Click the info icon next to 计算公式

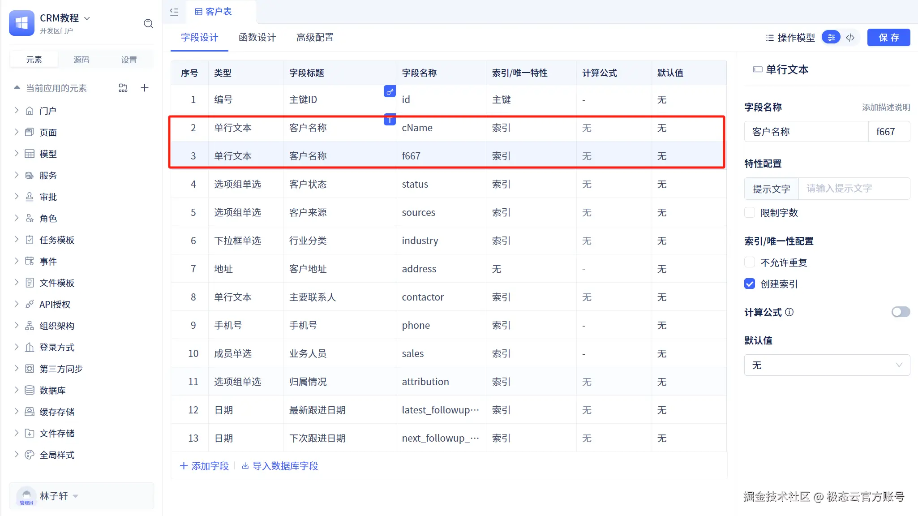(789, 312)
